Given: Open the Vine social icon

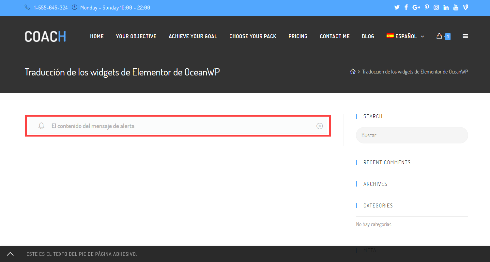Looking at the screenshot, I should pyautogui.click(x=466, y=7).
